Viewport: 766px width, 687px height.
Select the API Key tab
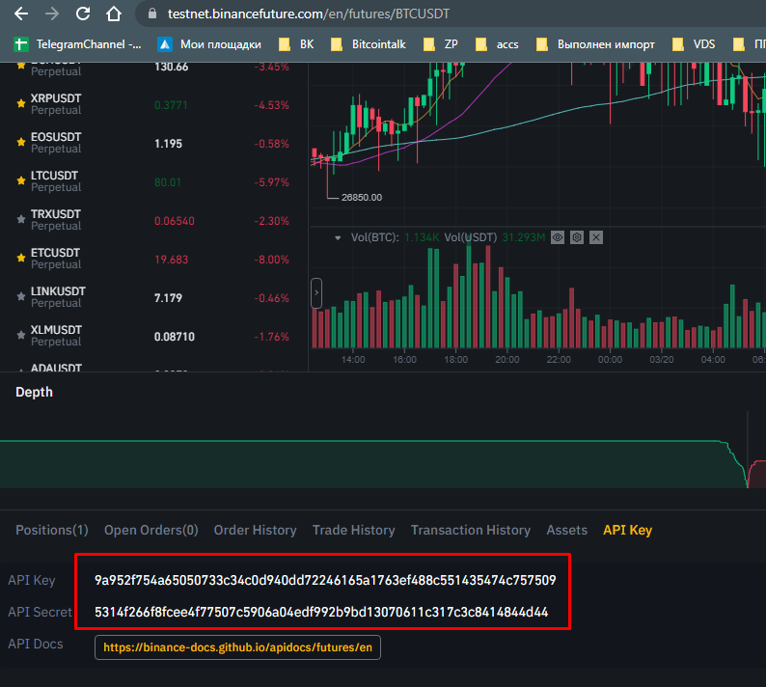coord(627,530)
